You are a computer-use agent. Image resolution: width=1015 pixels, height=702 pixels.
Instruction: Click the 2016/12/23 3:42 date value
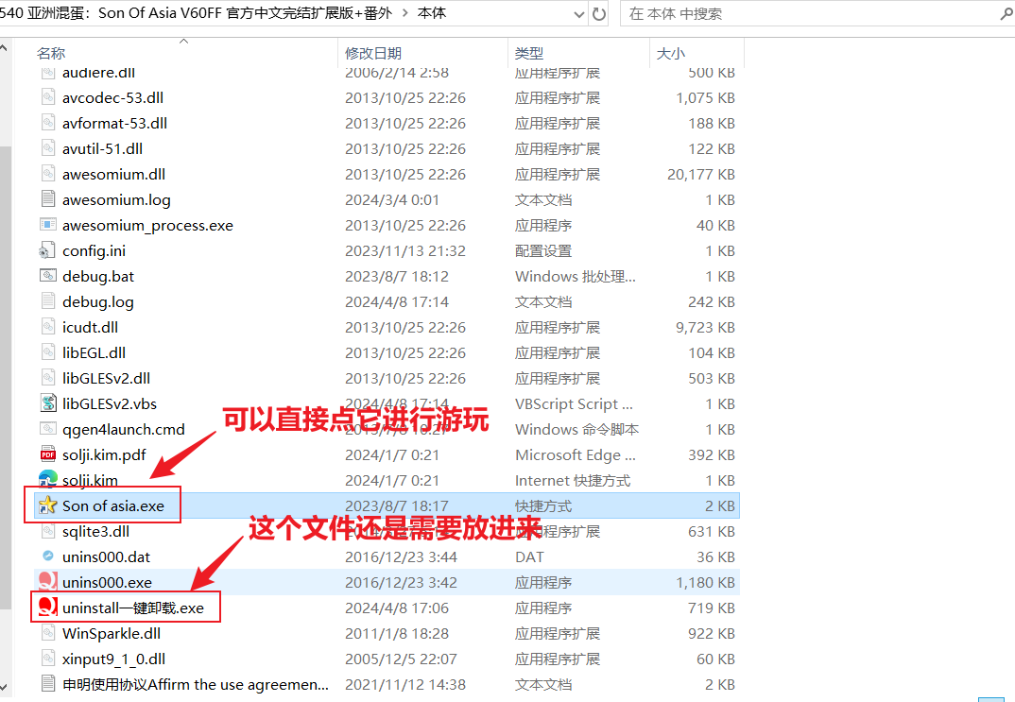402,582
